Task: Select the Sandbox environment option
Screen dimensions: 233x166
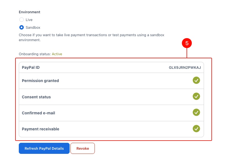Action: click(x=22, y=27)
